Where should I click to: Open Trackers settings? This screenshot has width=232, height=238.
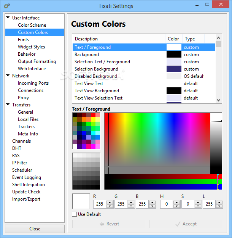[x=26, y=127]
